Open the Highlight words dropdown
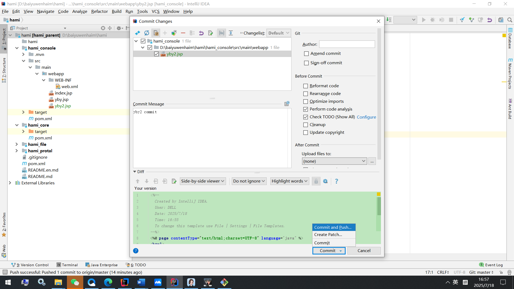This screenshot has width=514, height=289. [x=289, y=181]
